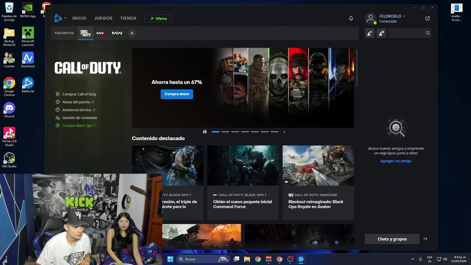This screenshot has height=265, width=471.
Task: Show hidden system tray icons
Action: [412, 259]
